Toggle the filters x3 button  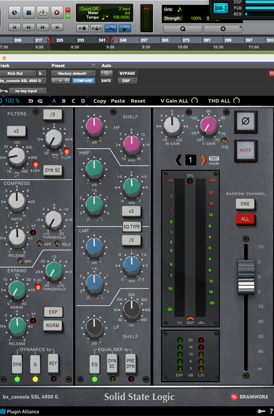pyautogui.click(x=17, y=131)
